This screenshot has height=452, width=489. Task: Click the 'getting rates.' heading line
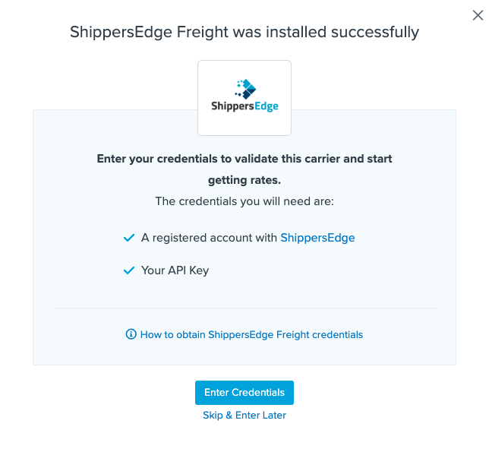[244, 180]
